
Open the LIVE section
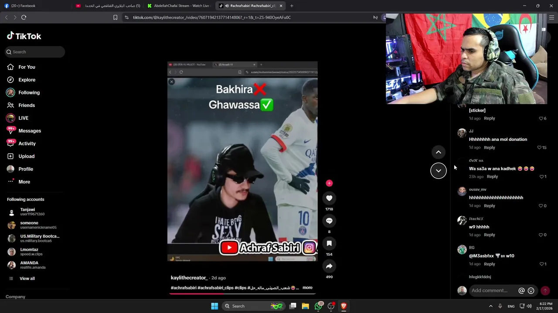[23, 118]
